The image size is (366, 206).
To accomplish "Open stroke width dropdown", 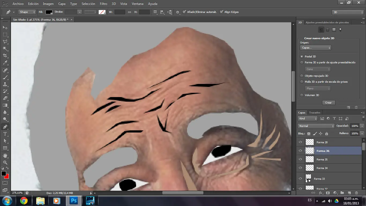I will click(79, 12).
